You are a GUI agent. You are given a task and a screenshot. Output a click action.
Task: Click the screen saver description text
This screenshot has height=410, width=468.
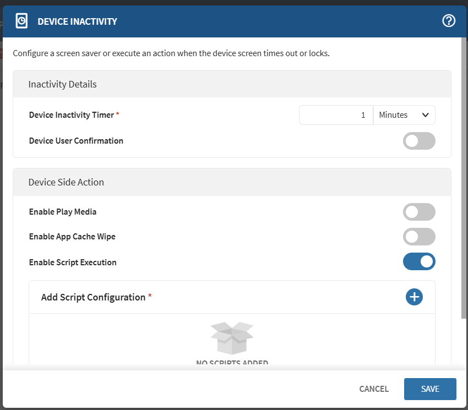coord(171,53)
